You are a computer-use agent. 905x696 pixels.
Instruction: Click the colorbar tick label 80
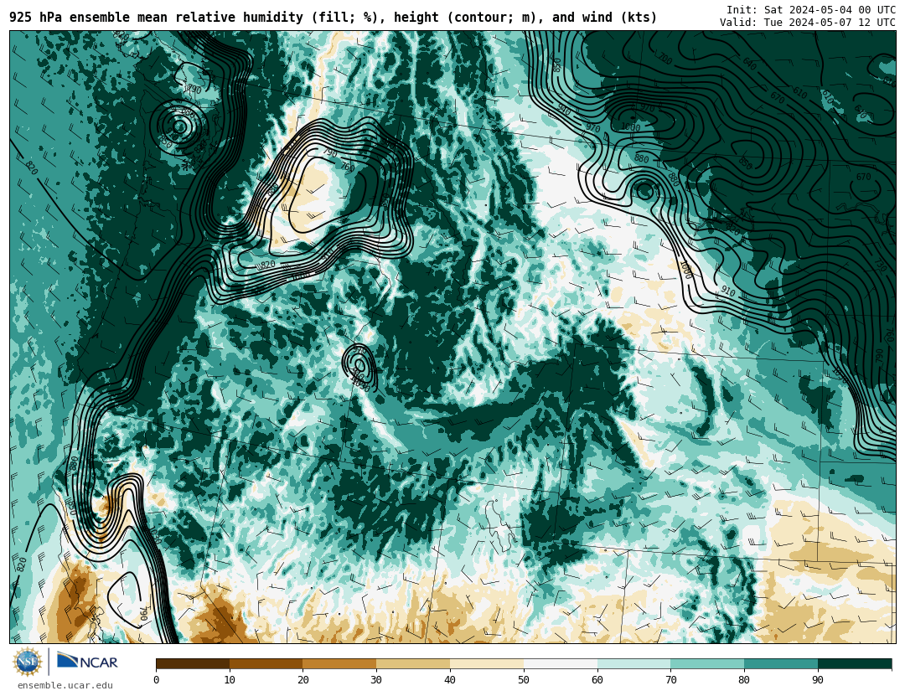point(744,680)
